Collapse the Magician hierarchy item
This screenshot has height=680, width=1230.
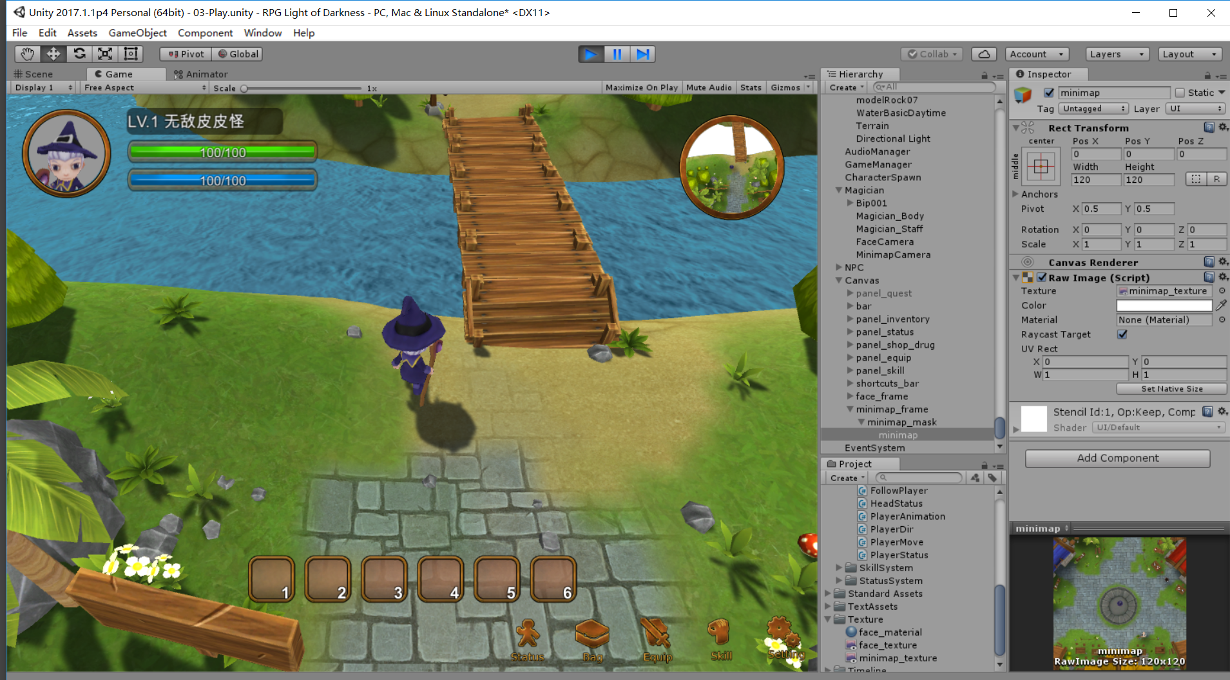839,190
